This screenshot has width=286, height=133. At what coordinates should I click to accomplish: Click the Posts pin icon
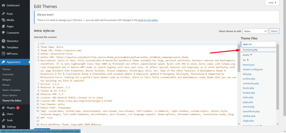pyautogui.click(x=3, y=14)
